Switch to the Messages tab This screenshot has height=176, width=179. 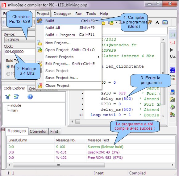(x=17, y=131)
